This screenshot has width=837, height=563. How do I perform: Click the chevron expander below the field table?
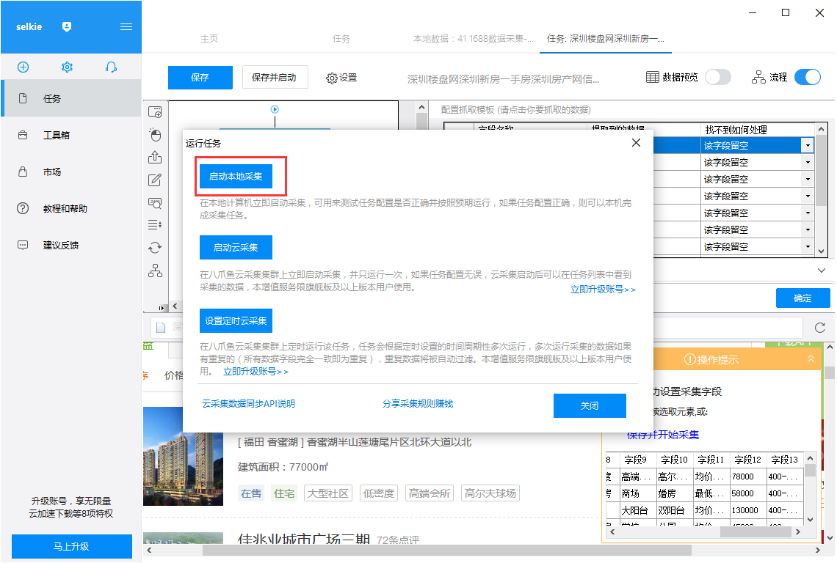pos(822,271)
